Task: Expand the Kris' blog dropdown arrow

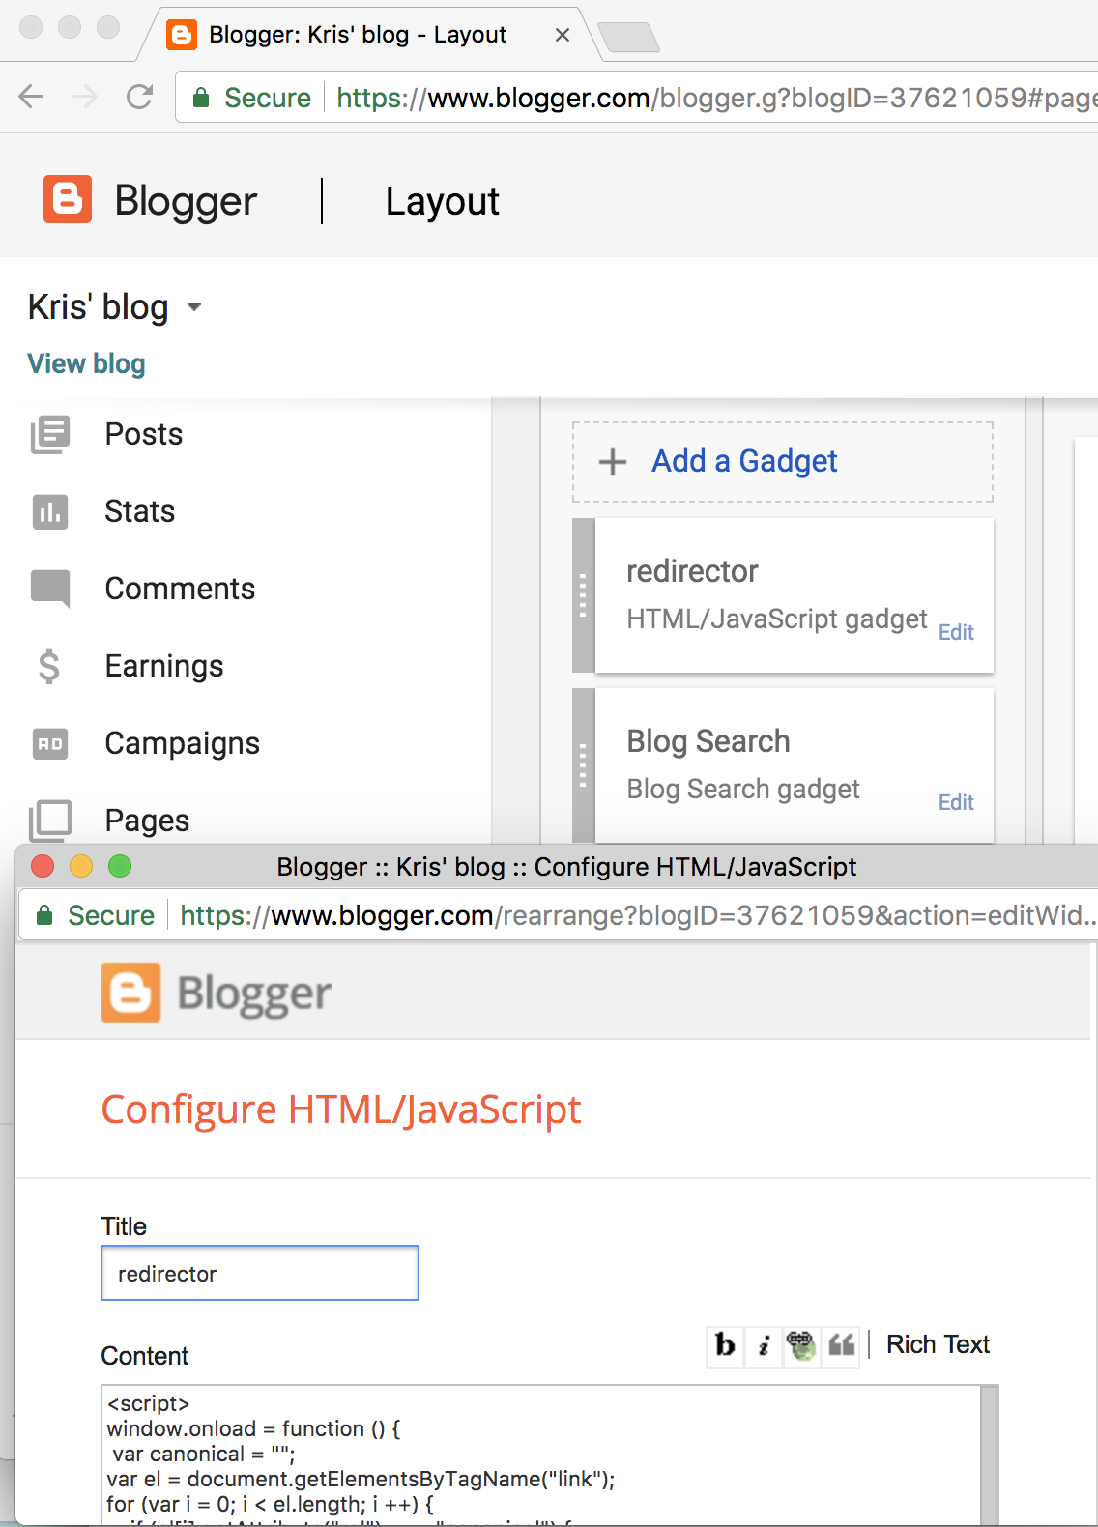Action: click(194, 307)
